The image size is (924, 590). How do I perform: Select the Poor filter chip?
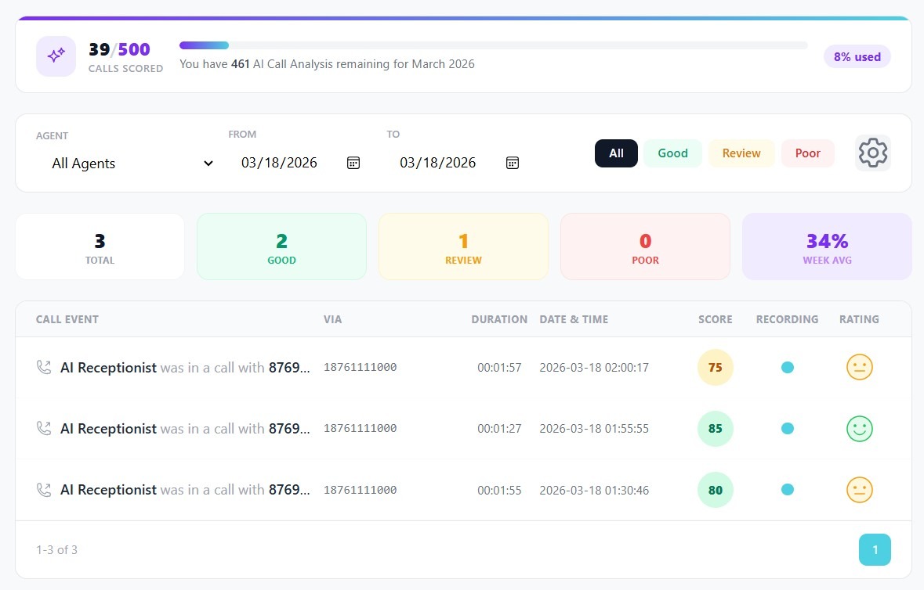pyautogui.click(x=808, y=153)
